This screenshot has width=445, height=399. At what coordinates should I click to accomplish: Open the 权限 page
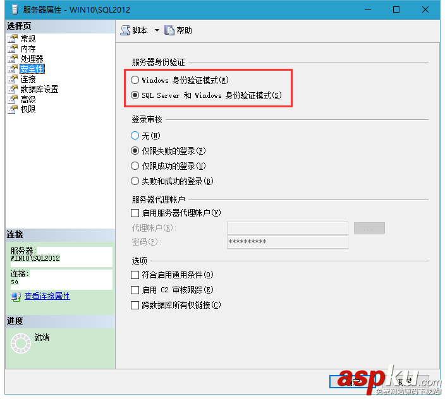pos(28,109)
